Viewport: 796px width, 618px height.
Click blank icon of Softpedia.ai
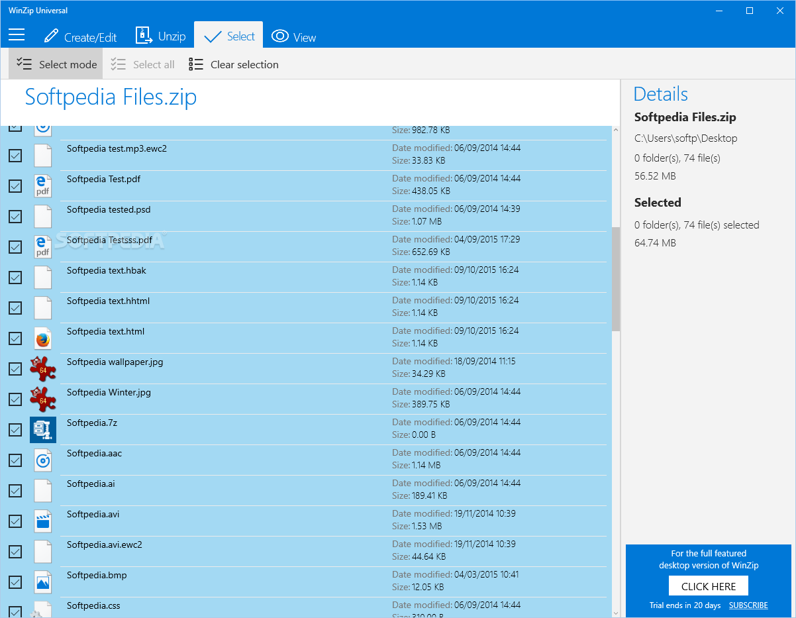pos(43,491)
